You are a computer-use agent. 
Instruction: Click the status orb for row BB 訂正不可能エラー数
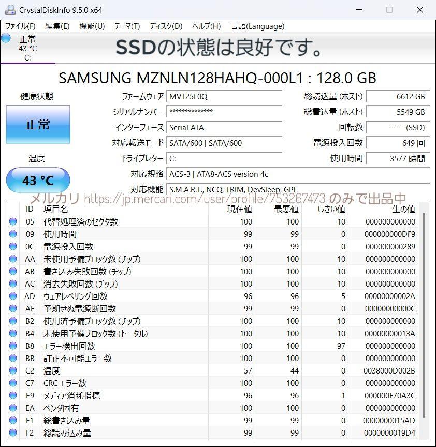(x=13, y=358)
